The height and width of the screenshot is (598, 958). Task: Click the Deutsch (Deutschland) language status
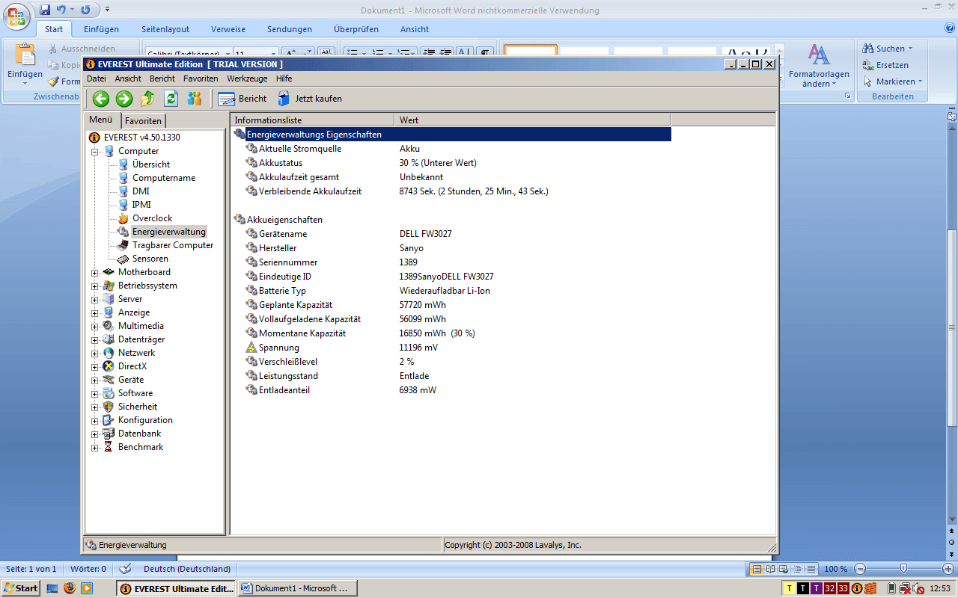pos(187,569)
